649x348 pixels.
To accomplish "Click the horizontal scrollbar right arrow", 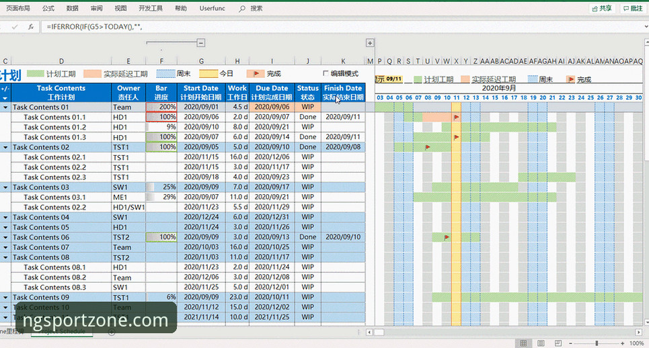I will [x=639, y=333].
